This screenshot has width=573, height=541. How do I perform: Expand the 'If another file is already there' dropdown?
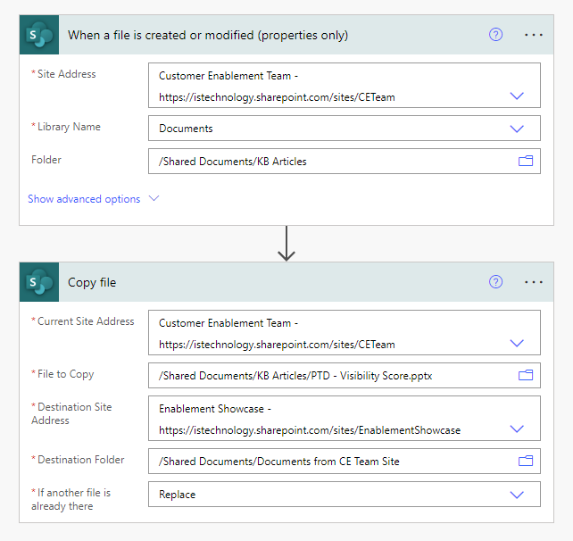pyautogui.click(x=517, y=495)
